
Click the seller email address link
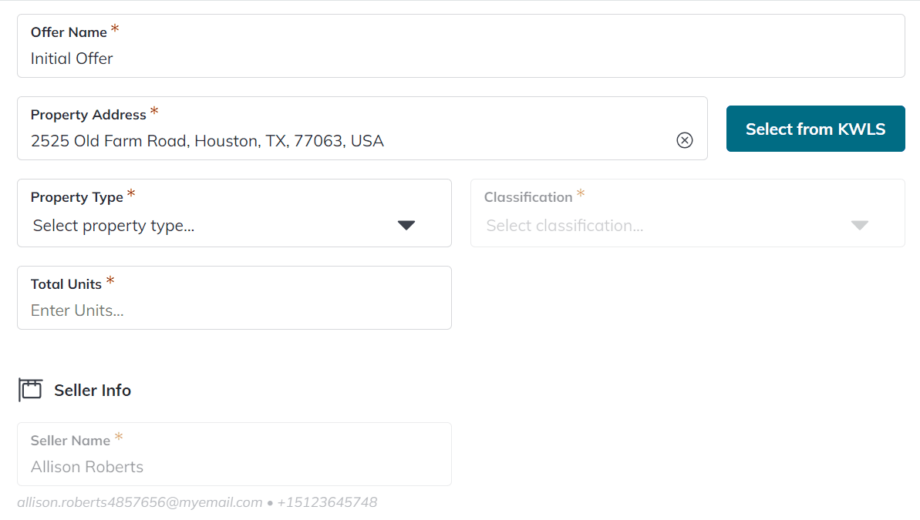(139, 502)
